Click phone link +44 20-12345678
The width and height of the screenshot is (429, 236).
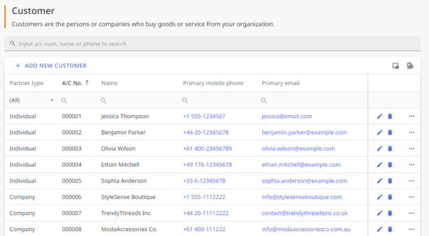(x=206, y=132)
